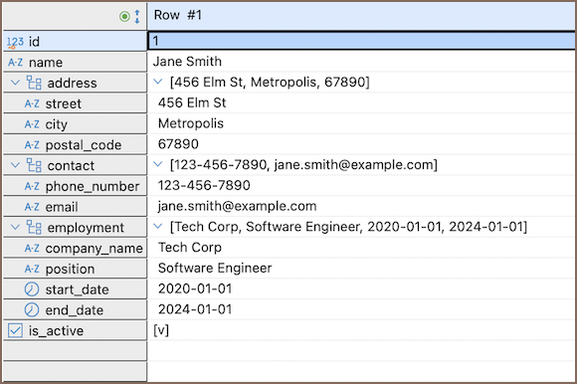The width and height of the screenshot is (577, 384).
Task: Collapse the address value chevron
Action: 158,82
